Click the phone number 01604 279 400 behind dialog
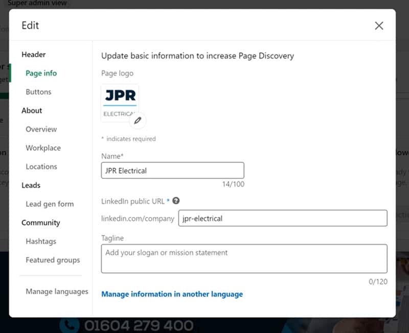The image size is (409, 333). point(139,326)
